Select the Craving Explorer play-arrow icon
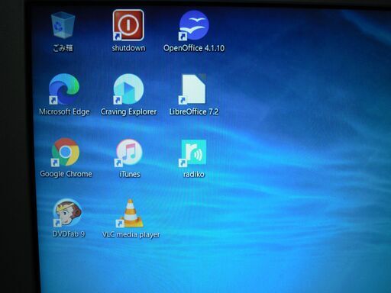The image size is (391, 293). click(x=128, y=89)
